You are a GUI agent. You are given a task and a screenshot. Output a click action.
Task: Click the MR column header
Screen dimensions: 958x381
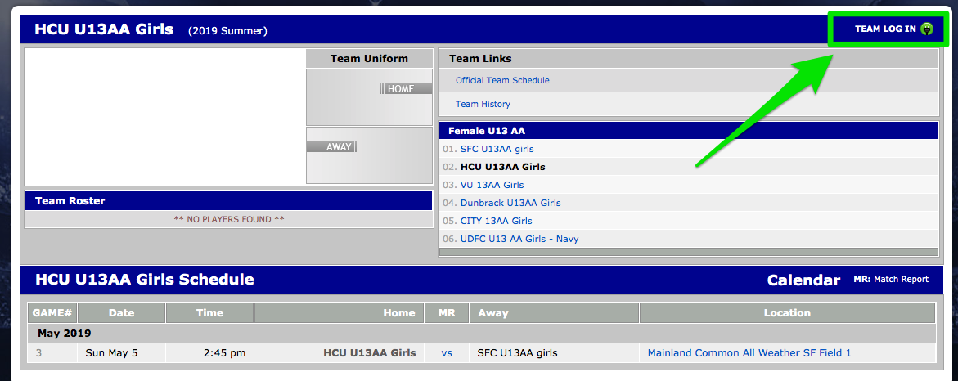click(x=447, y=312)
